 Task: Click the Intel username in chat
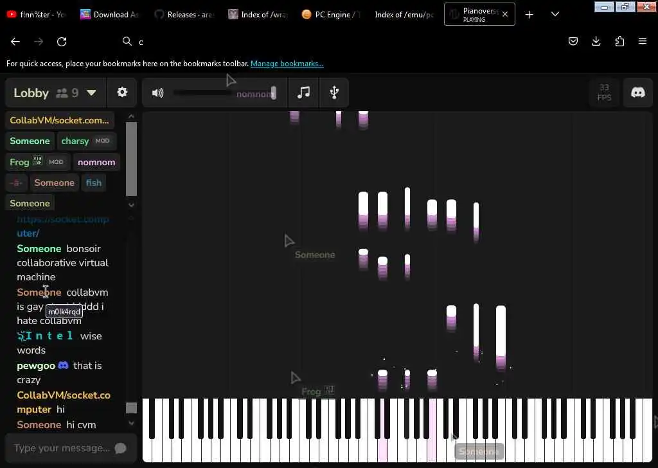[46, 336]
